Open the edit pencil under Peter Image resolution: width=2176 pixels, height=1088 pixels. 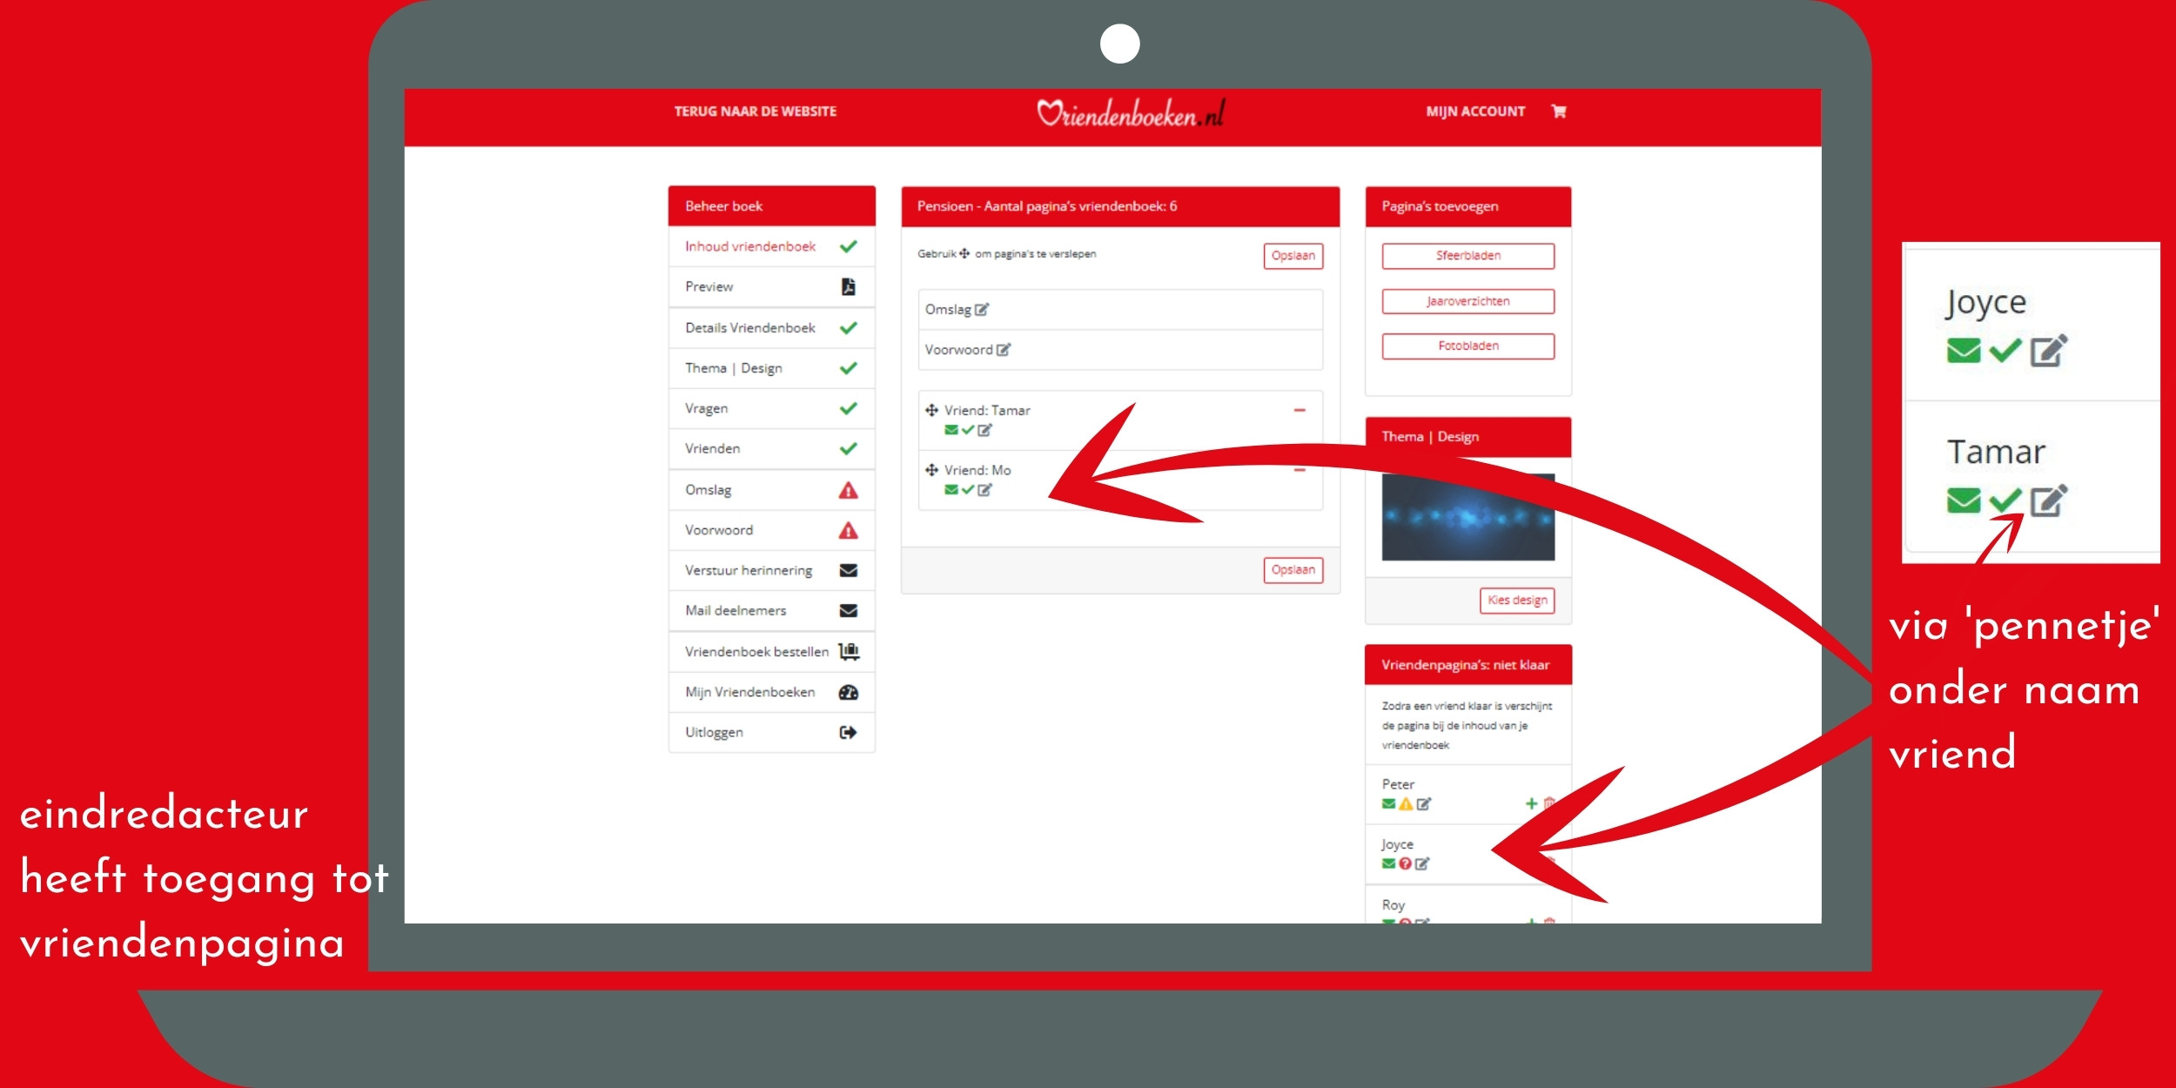coord(1424,804)
